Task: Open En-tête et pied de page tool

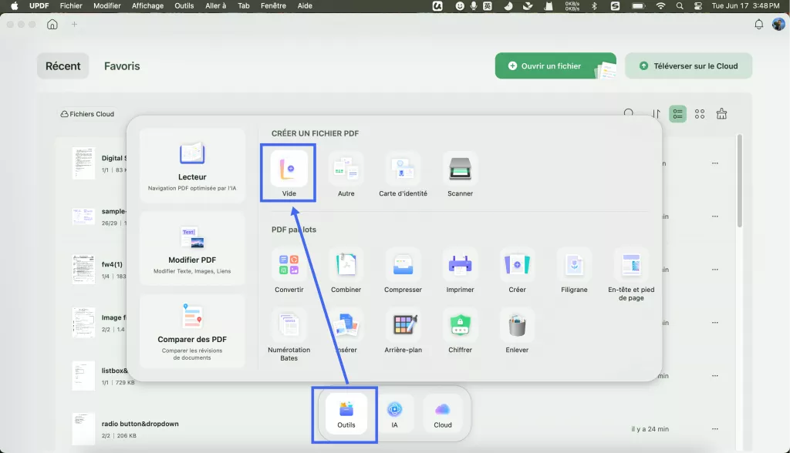Action: tap(631, 274)
